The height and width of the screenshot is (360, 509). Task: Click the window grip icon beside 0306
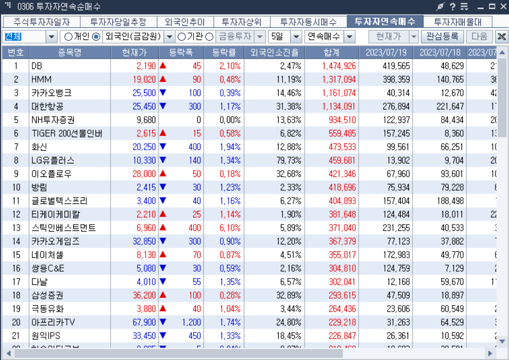tap(8, 5)
